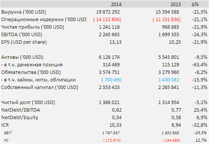Click 2014 revenue value 19 872 292
Image resolution: width=209 pixels, height=144 pixels.
108,12
